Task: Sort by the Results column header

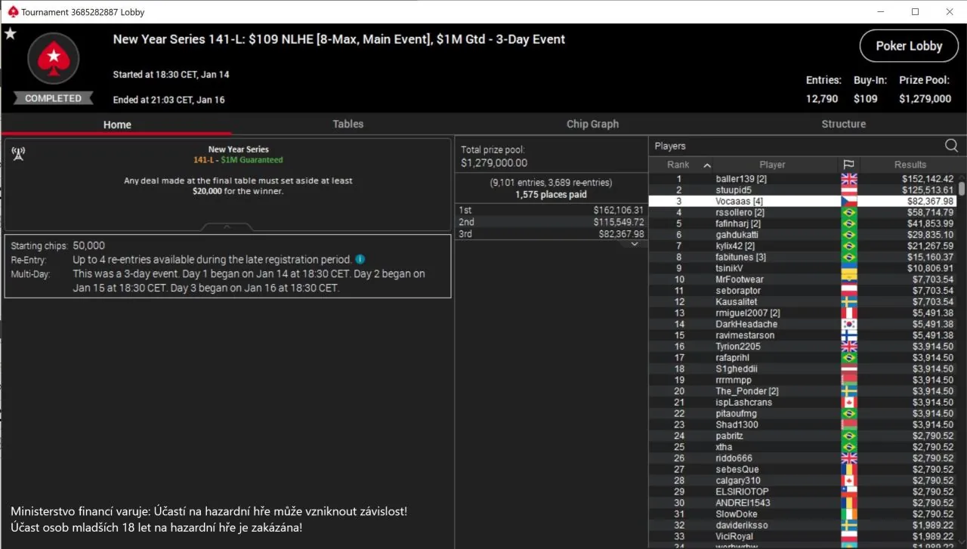Action: (910, 165)
